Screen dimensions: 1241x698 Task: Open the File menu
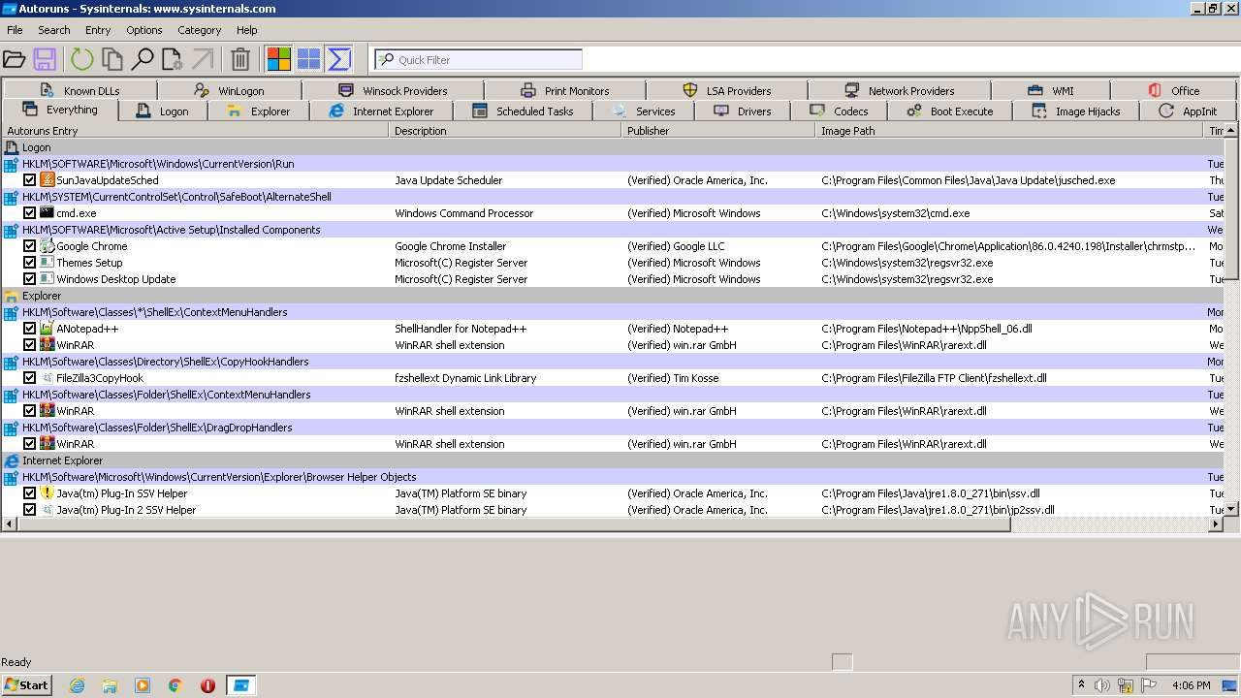point(15,30)
